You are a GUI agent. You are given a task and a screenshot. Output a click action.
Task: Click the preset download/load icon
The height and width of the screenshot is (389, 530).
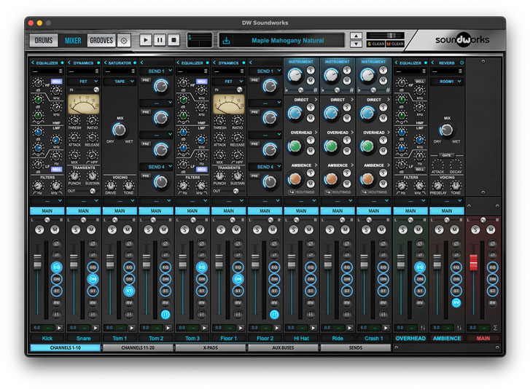[x=226, y=41]
